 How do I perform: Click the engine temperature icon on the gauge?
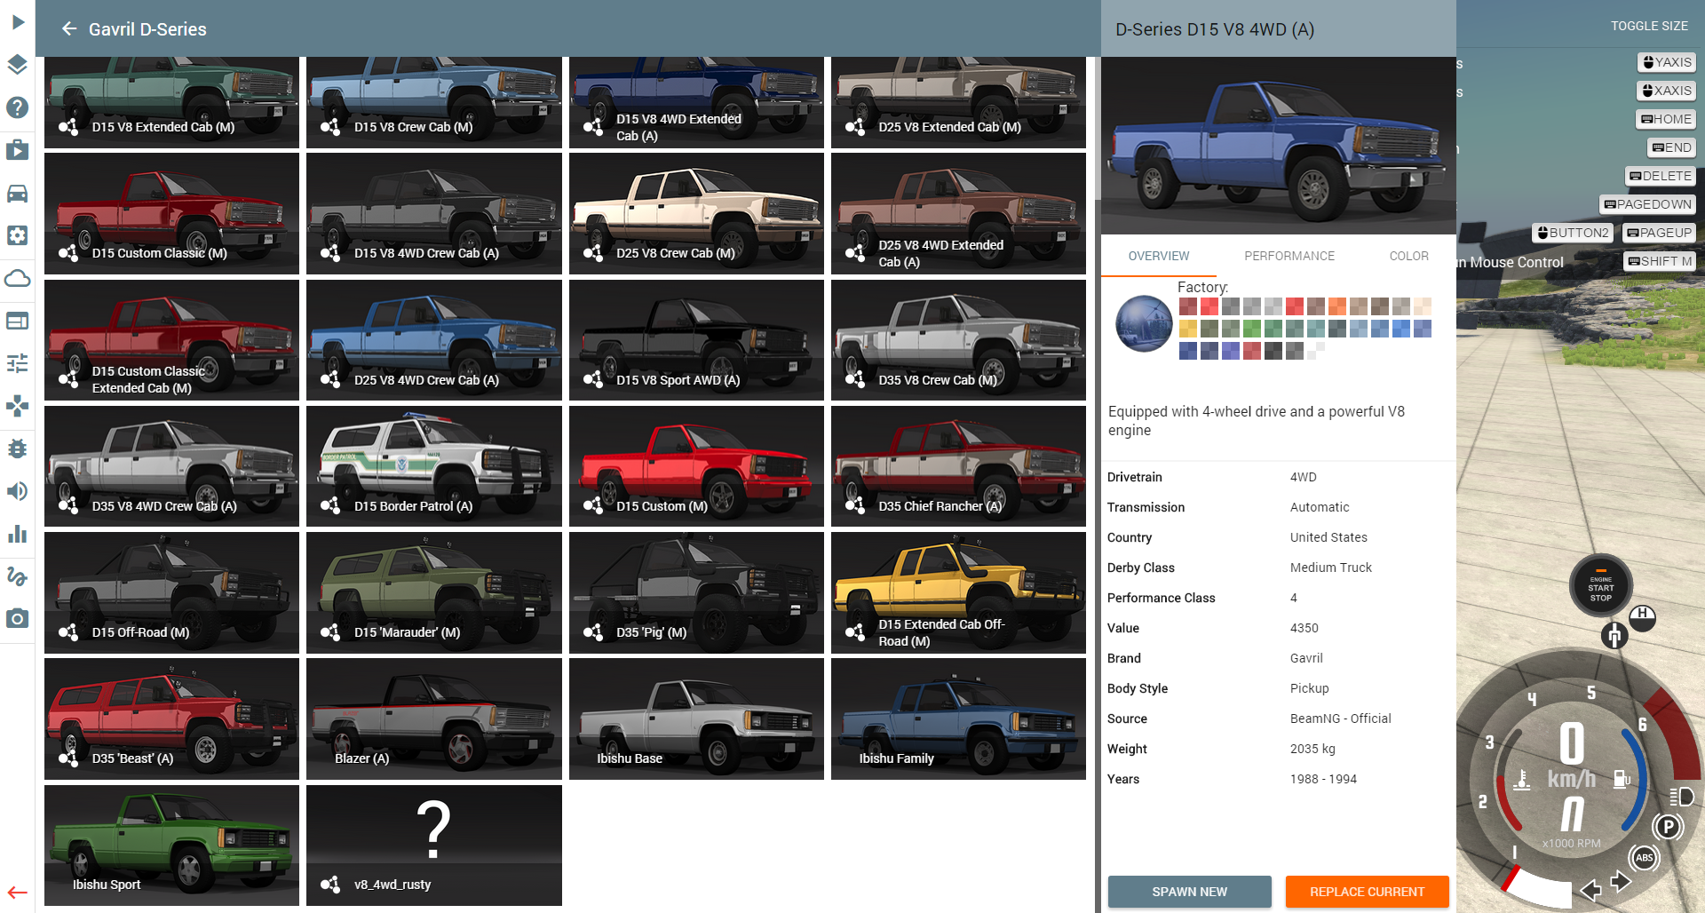pos(1521,779)
